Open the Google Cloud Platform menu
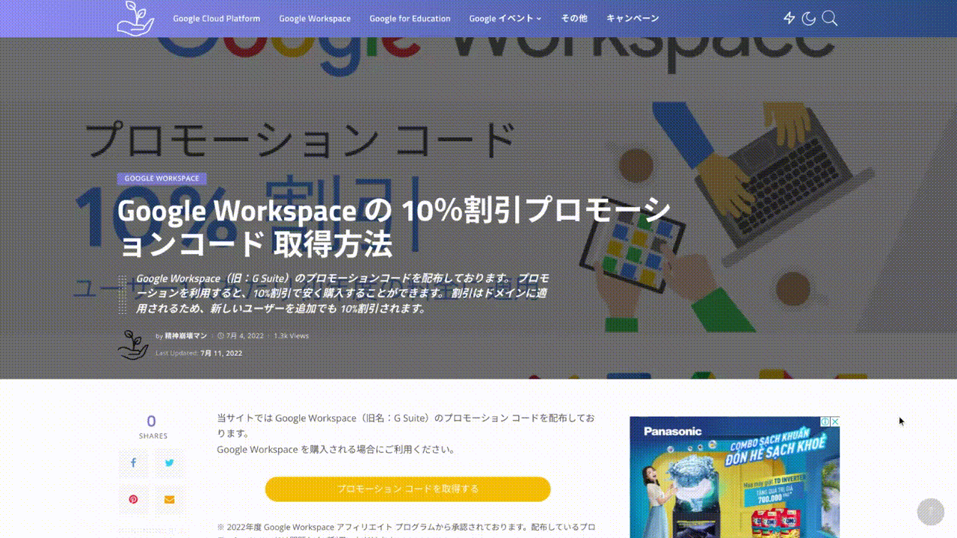Screen dimensions: 957x538 tap(217, 19)
